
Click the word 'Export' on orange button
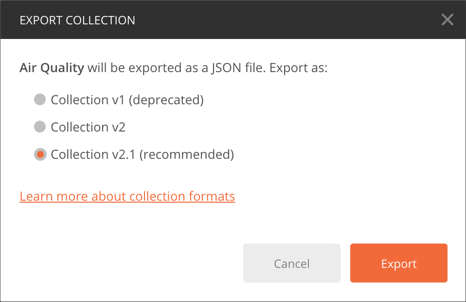pyautogui.click(x=399, y=264)
